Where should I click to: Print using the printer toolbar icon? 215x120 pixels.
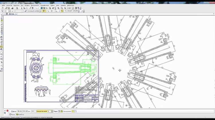pyautogui.click(x=13, y=8)
